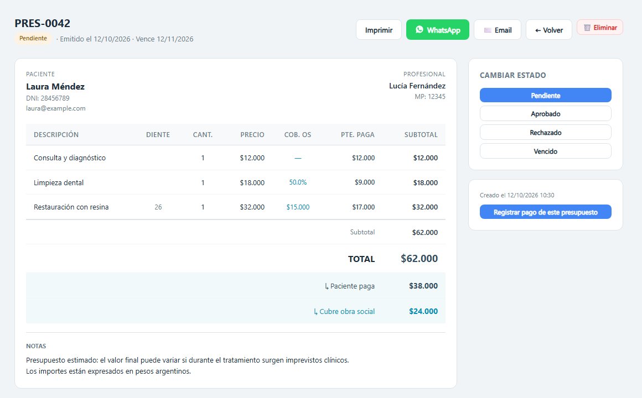This screenshot has height=398, width=642.
Task: Select the Restauración con resina row description
Action: point(71,207)
